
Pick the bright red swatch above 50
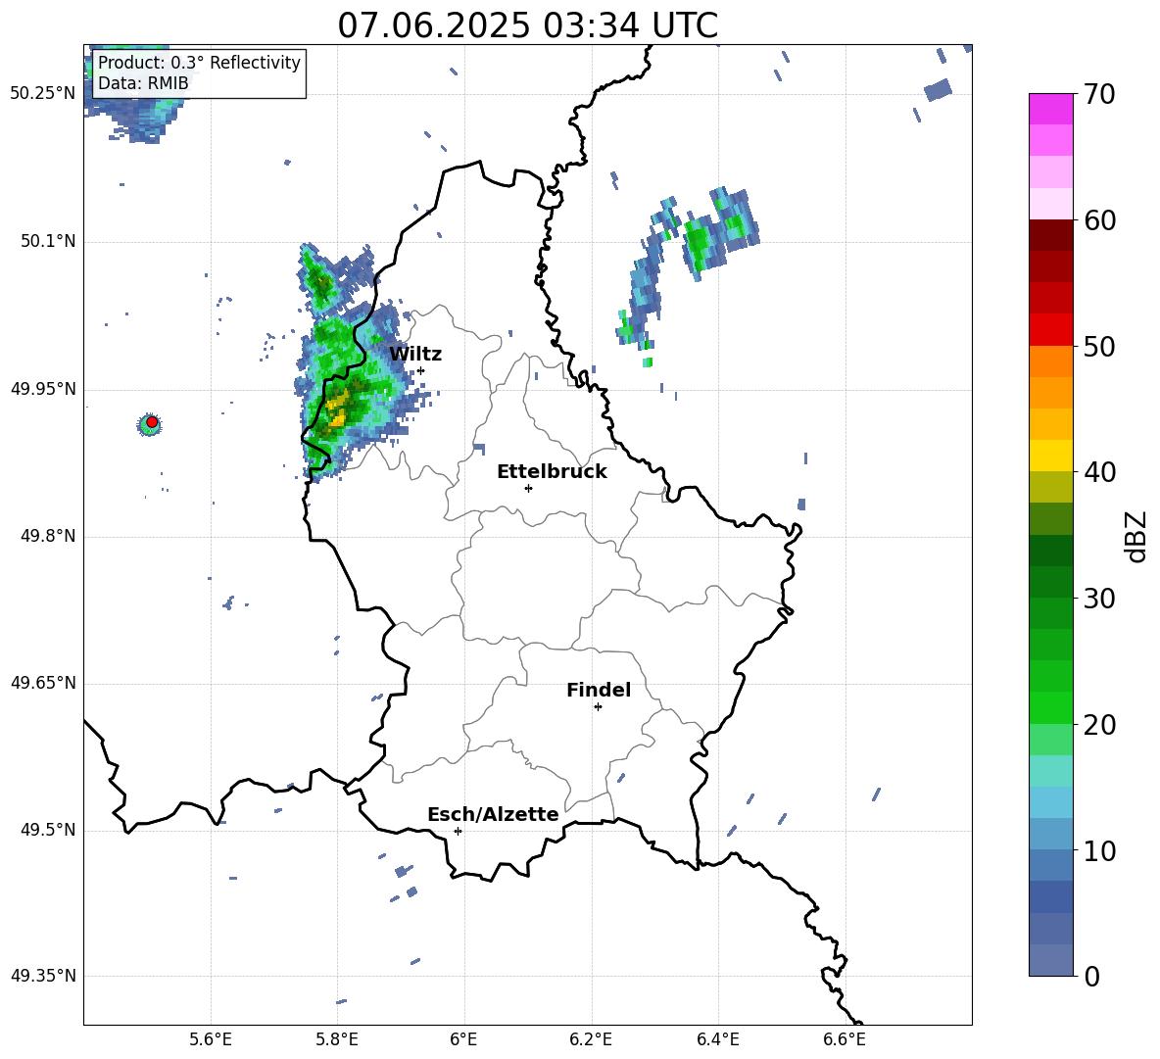tap(1050, 330)
